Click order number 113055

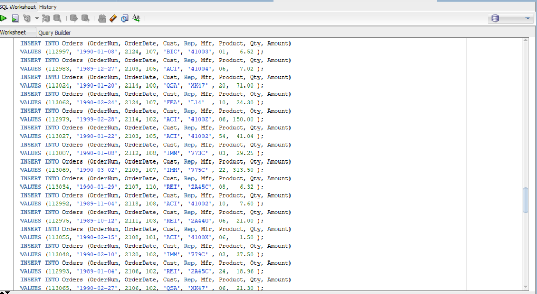click(59, 237)
